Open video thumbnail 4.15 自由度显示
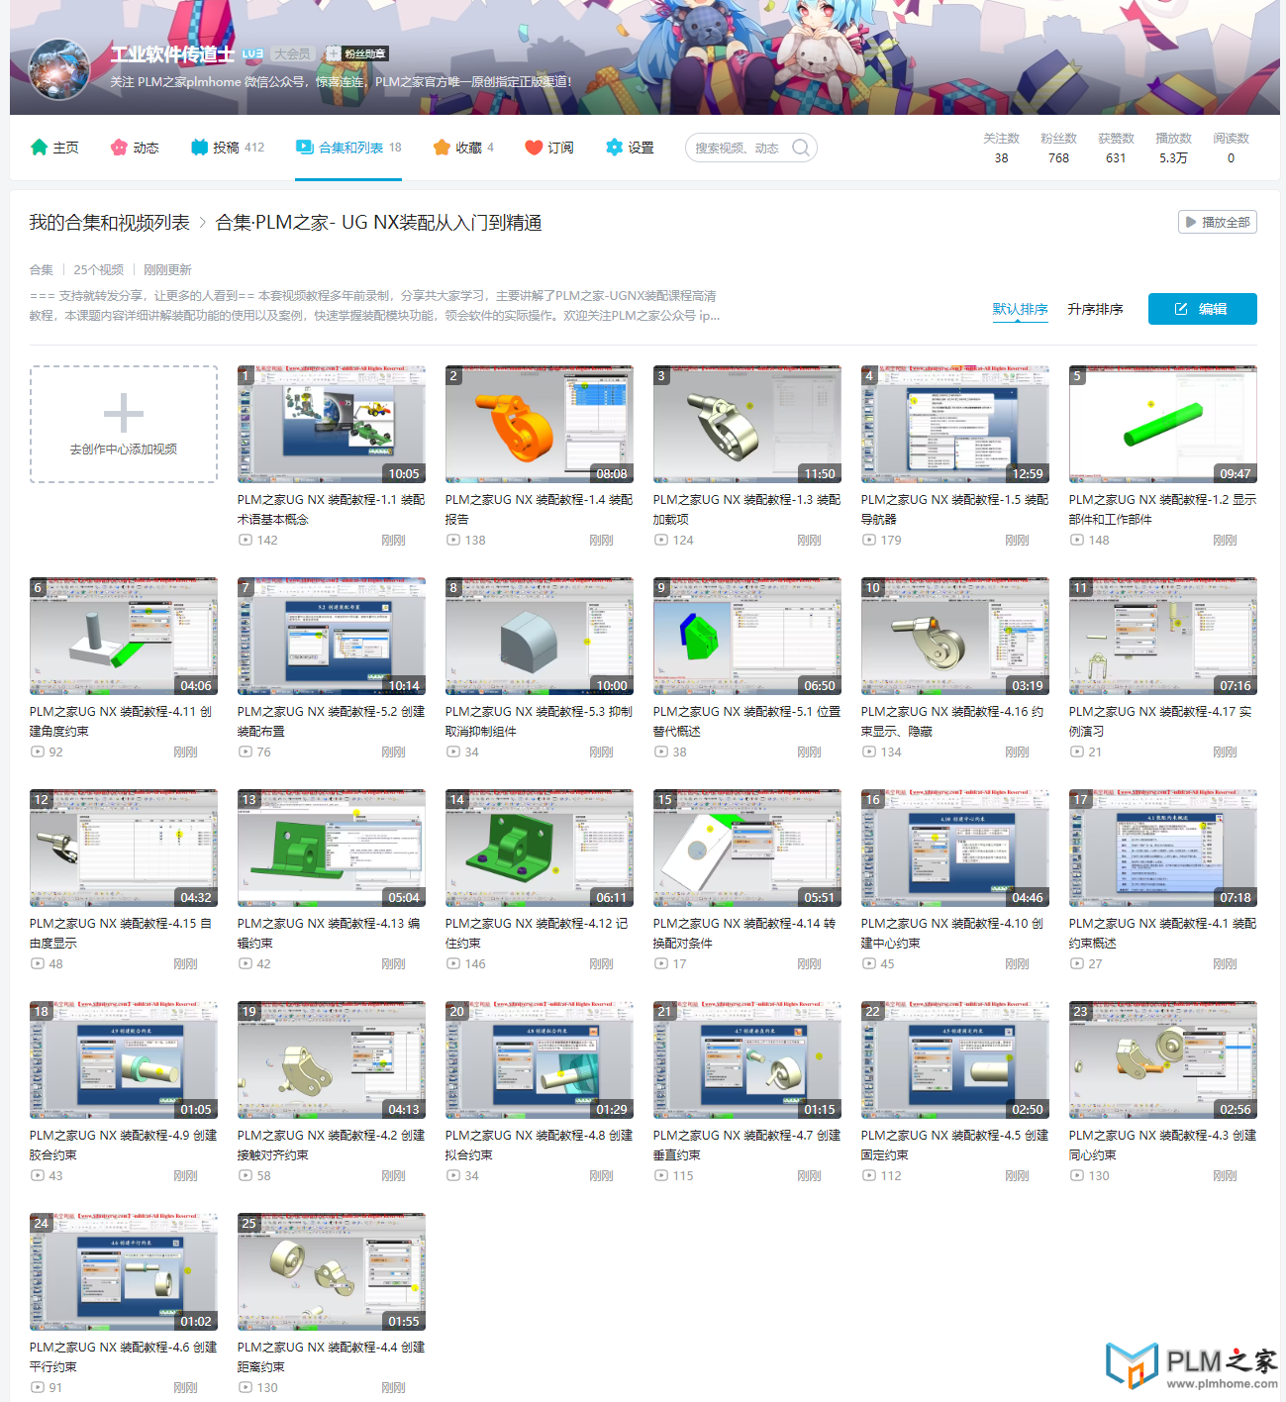 click(x=124, y=848)
